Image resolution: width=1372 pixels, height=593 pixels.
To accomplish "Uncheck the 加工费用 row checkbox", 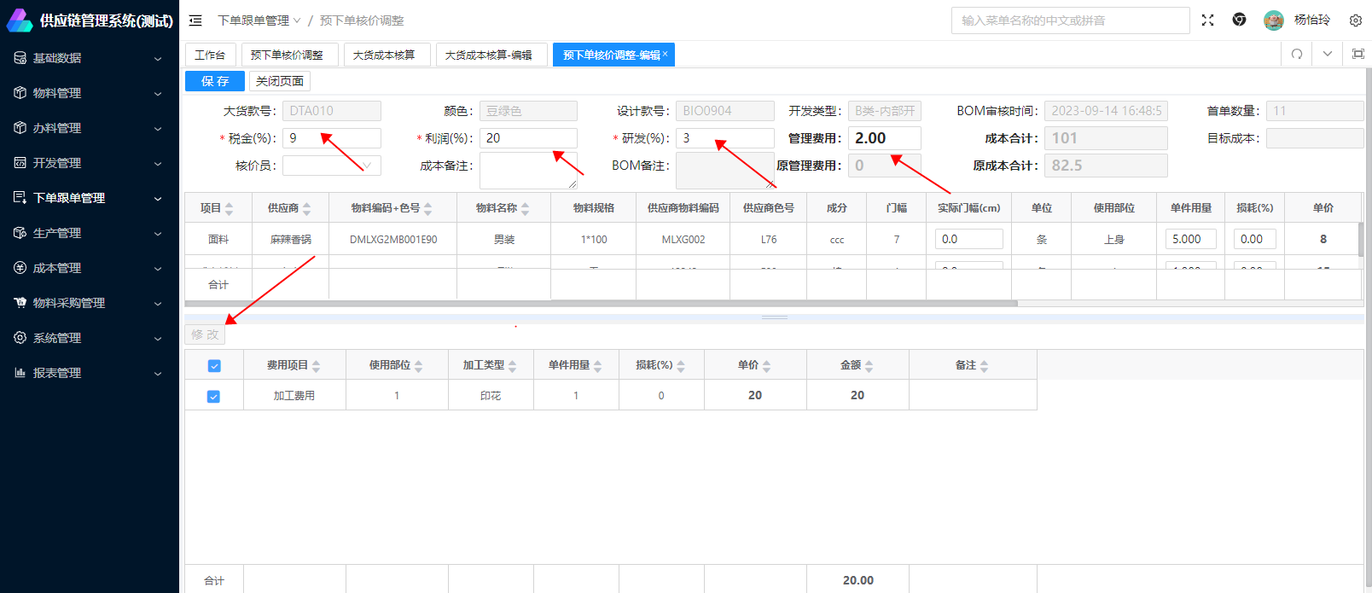I will (214, 396).
